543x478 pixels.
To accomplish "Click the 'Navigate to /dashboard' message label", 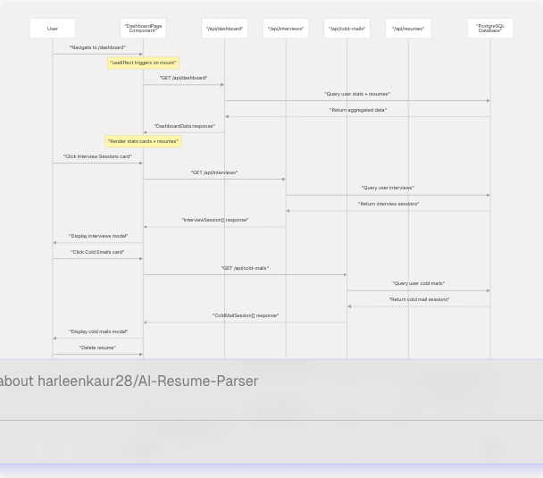I will click(x=97, y=47).
